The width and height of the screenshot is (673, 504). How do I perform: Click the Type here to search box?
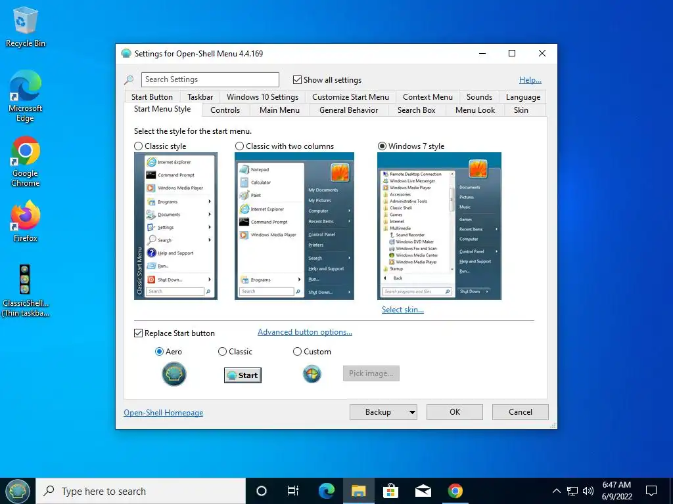coord(141,491)
